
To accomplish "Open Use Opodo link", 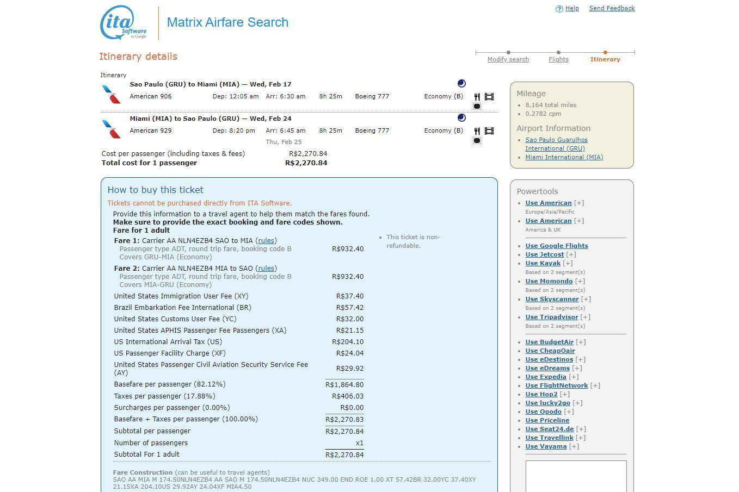I will (544, 412).
